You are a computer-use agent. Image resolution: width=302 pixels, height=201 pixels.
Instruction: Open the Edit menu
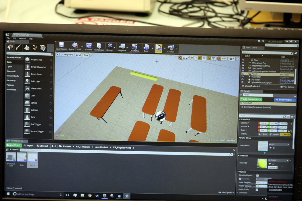(x=14, y=39)
